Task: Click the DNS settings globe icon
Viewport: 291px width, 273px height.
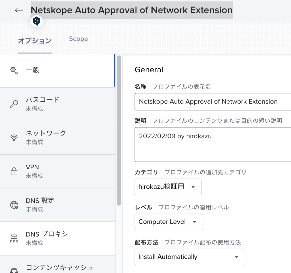Action: (x=14, y=205)
